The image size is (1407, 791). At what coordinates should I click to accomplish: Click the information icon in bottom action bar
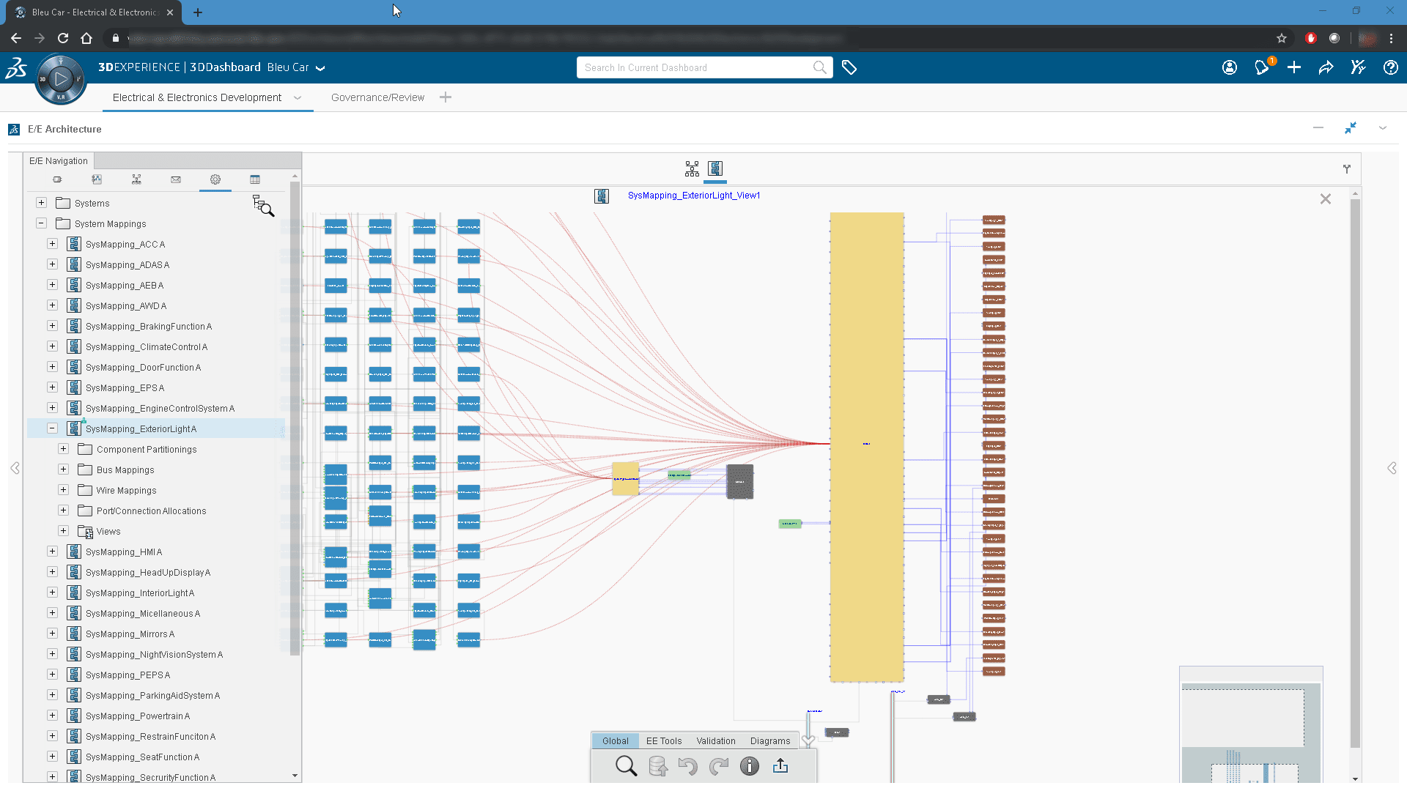749,766
